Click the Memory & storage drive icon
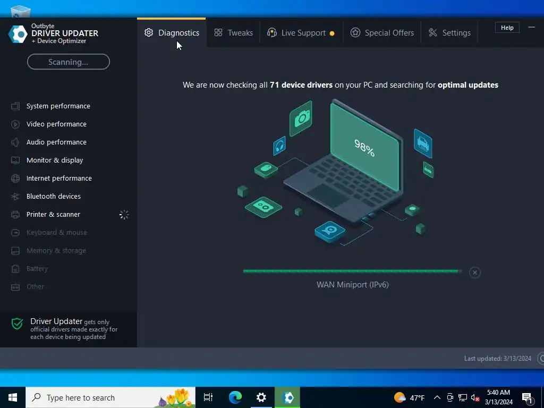Image resolution: width=544 pixels, height=408 pixels. pos(15,251)
